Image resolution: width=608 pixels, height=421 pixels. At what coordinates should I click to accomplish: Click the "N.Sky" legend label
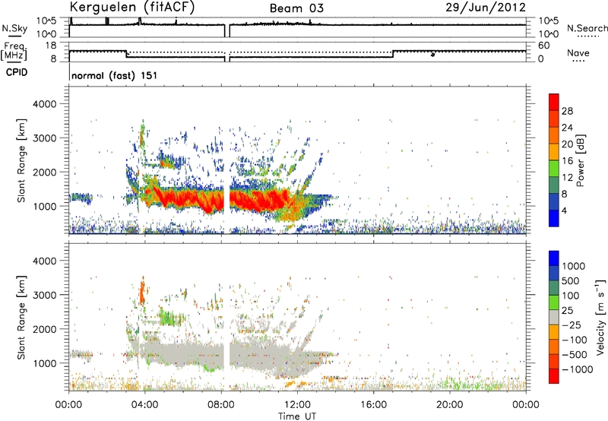click(14, 28)
